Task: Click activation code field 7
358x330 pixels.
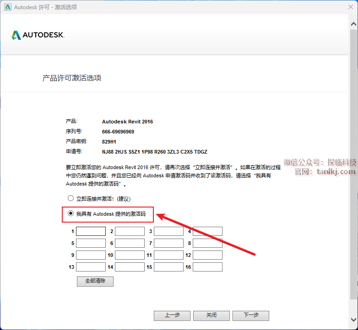Action: click(169, 243)
